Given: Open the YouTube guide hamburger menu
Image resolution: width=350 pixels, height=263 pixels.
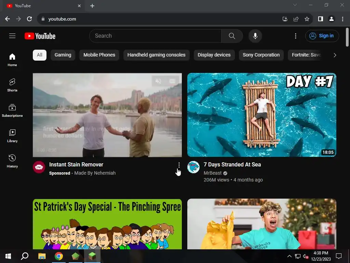Looking at the screenshot, I should coord(12,36).
